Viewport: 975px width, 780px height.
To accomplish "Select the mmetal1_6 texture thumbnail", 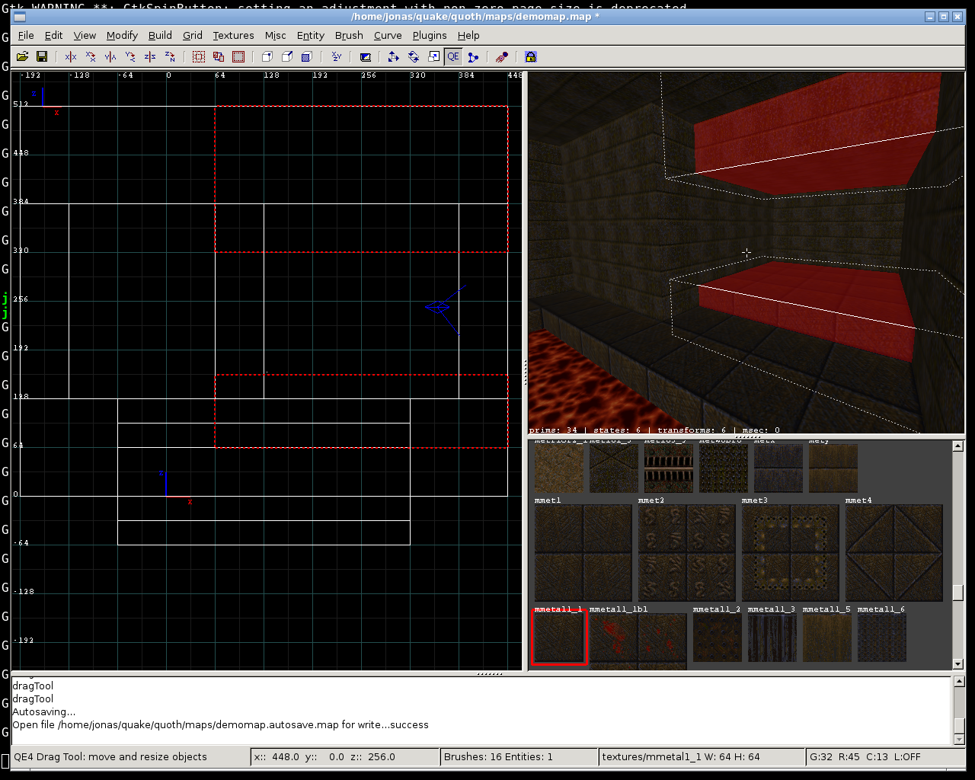I will 881,638.
